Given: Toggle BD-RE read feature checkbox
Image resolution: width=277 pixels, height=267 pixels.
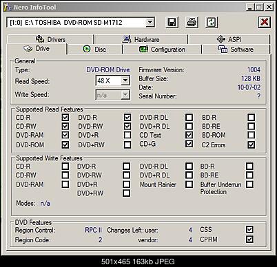Looking at the screenshot, I should point(252,126).
